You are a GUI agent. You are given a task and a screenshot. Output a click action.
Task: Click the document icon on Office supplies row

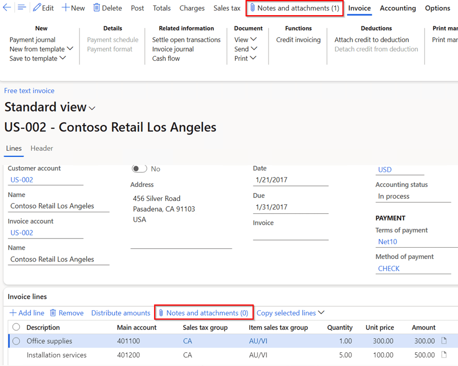point(444,341)
